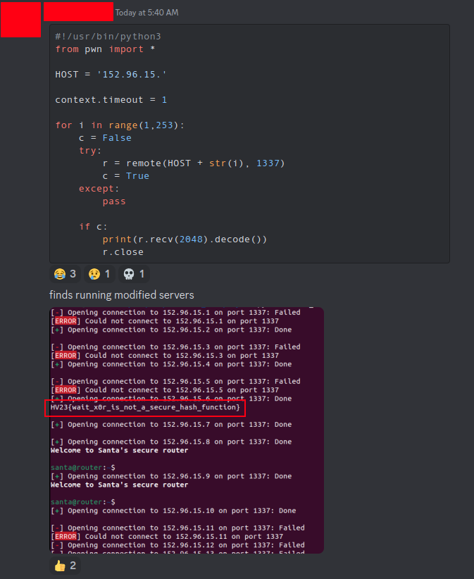This screenshot has height=579, width=474.
Task: Click the print(r.recv(2048).decode()) line
Action: [185, 239]
